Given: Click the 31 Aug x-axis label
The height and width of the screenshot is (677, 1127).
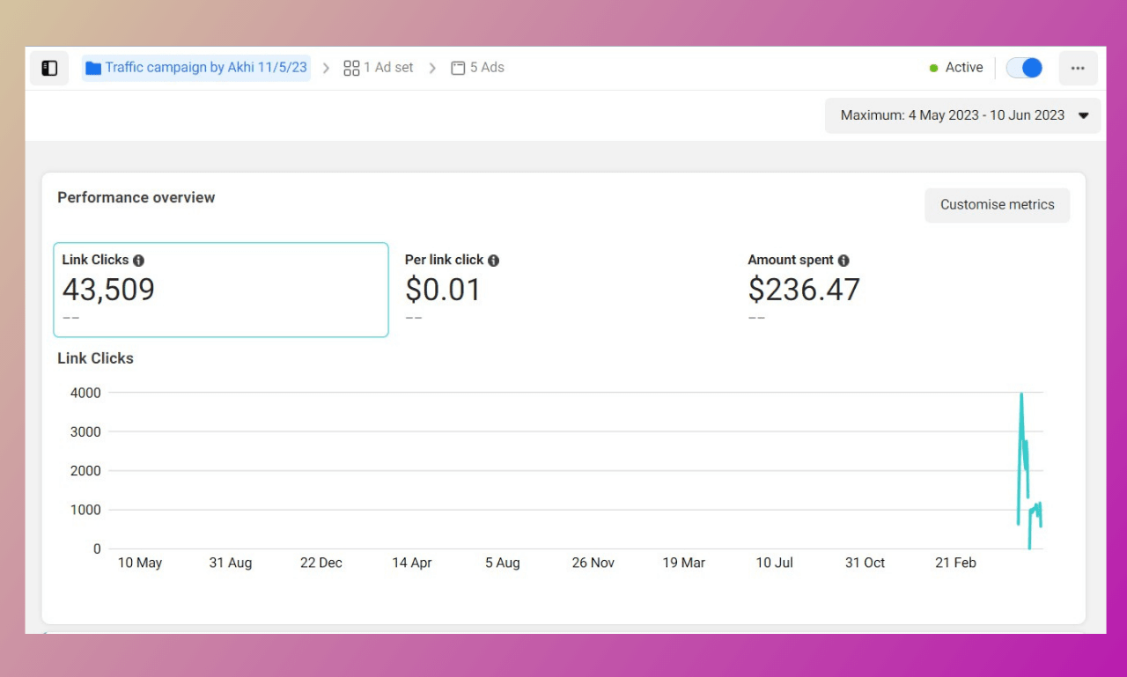Looking at the screenshot, I should coord(231,563).
